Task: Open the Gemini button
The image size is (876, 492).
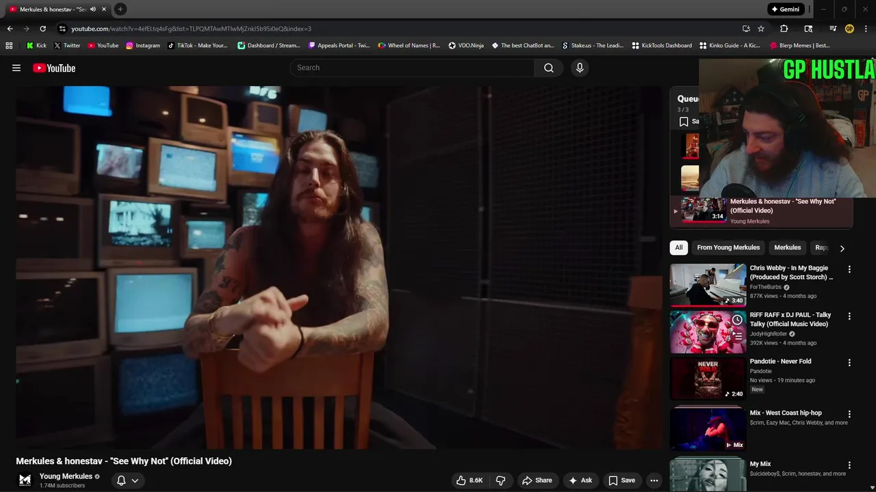Action: pyautogui.click(x=785, y=9)
